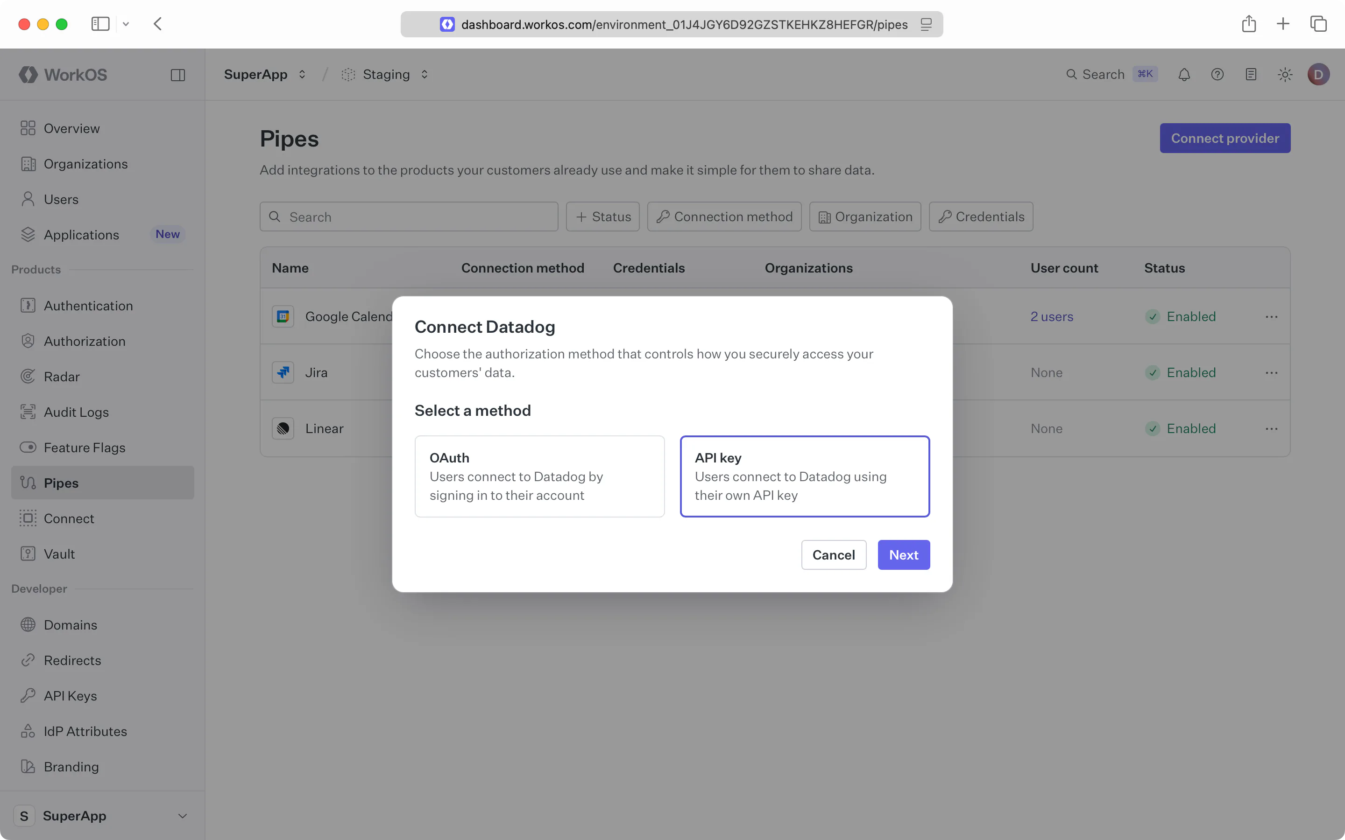Open Redirects in sidebar

point(102,660)
